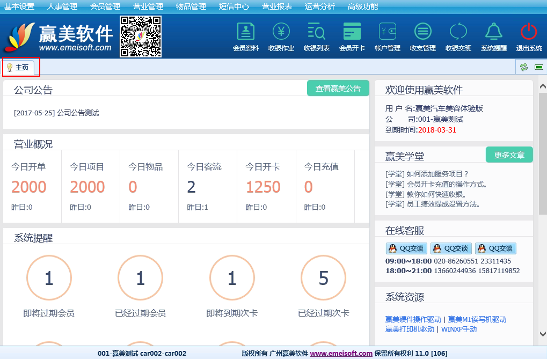Open the 收银交班 shift handover icon
This screenshot has height=359, width=547.
[458, 33]
